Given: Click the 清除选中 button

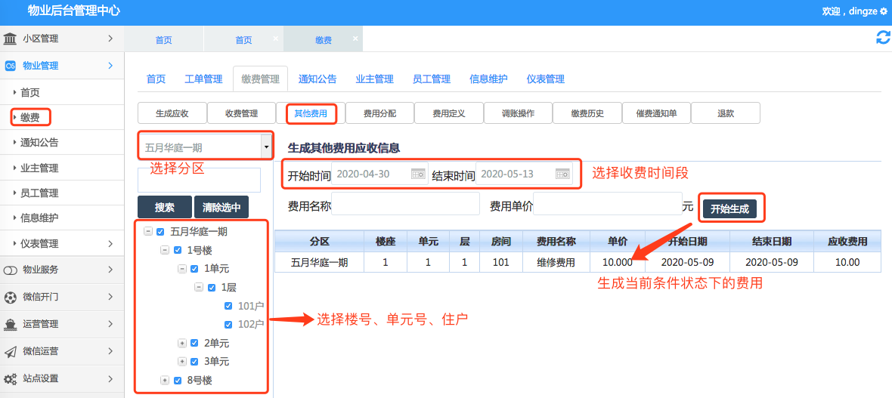Looking at the screenshot, I should click(221, 208).
